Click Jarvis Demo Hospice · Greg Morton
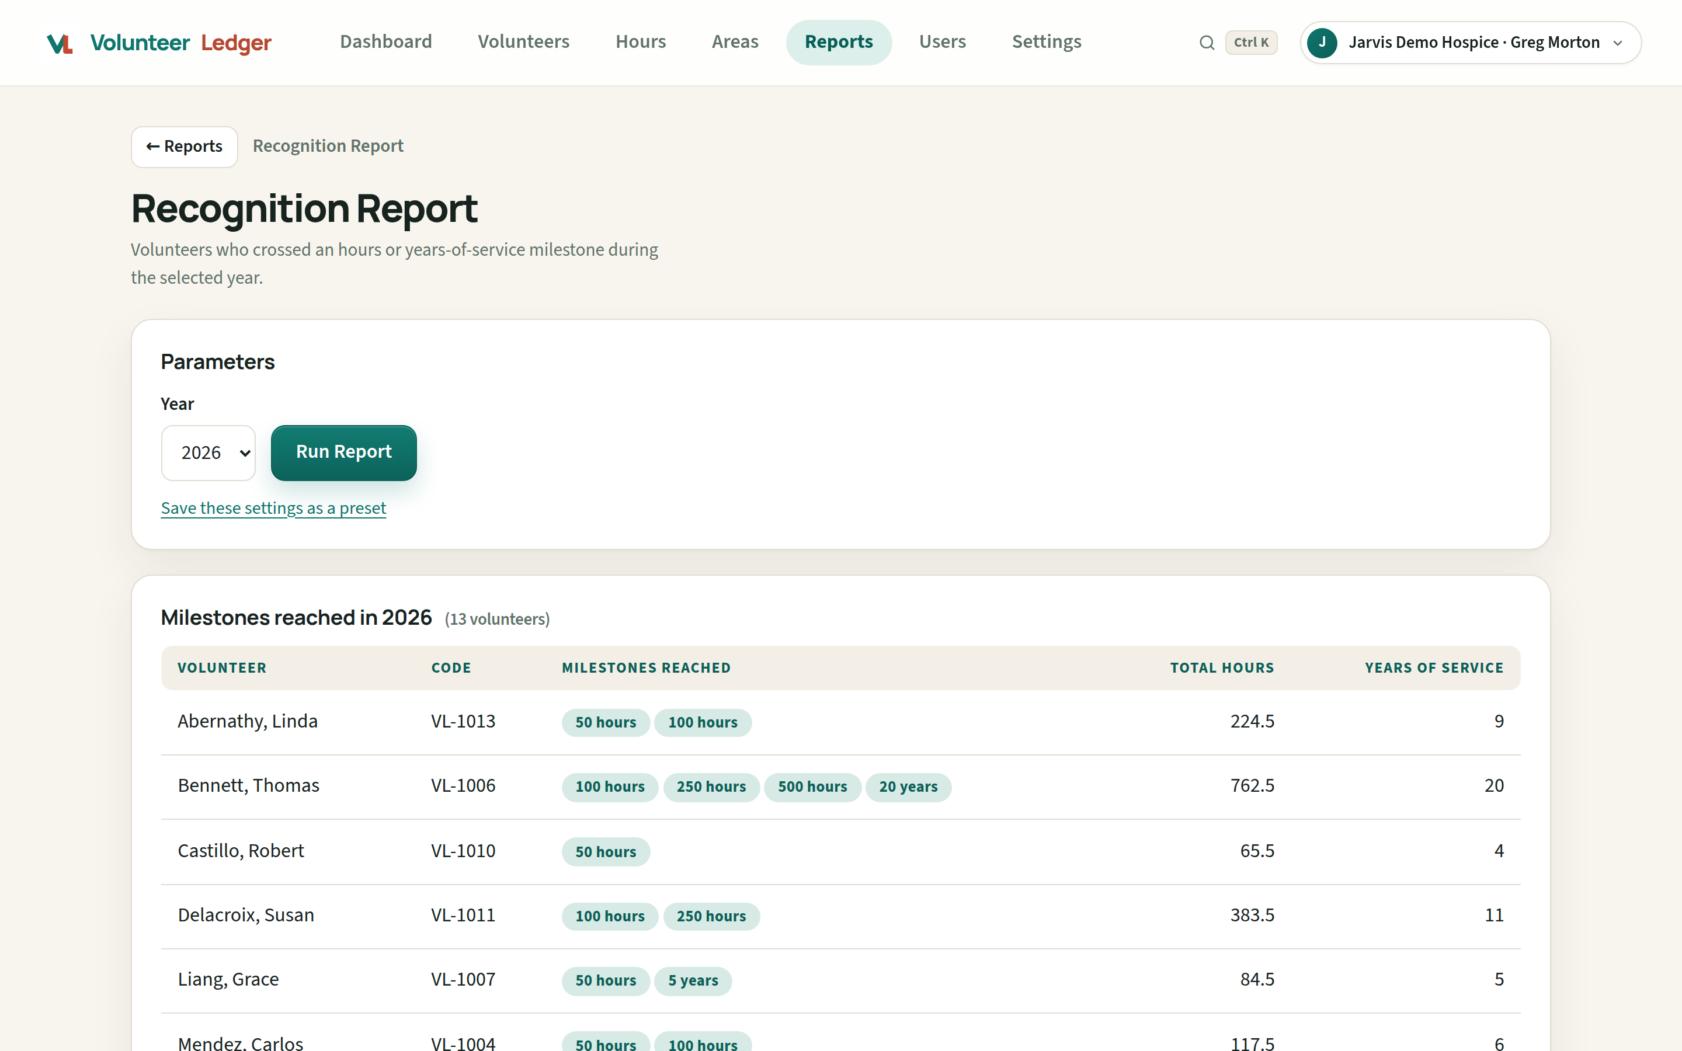This screenshot has width=1682, height=1051. point(1474,43)
